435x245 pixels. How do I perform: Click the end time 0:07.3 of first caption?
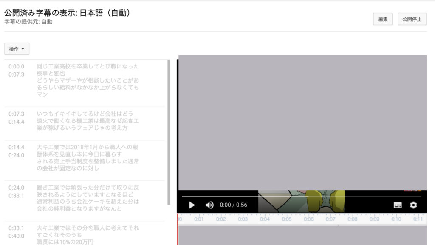[17, 74]
